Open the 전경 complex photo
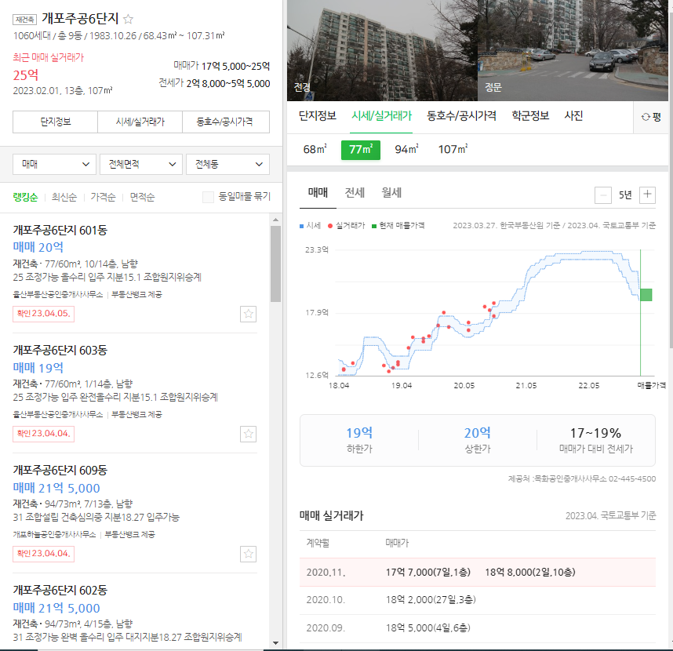The width and height of the screenshot is (673, 651). click(x=382, y=50)
